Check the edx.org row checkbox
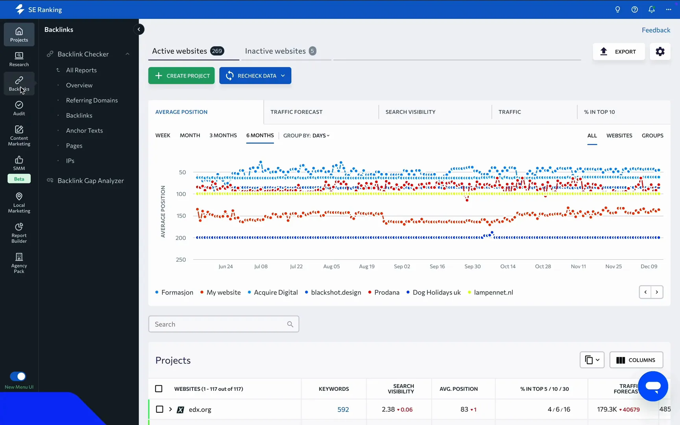Screen dimensions: 680x425 pos(159,409)
